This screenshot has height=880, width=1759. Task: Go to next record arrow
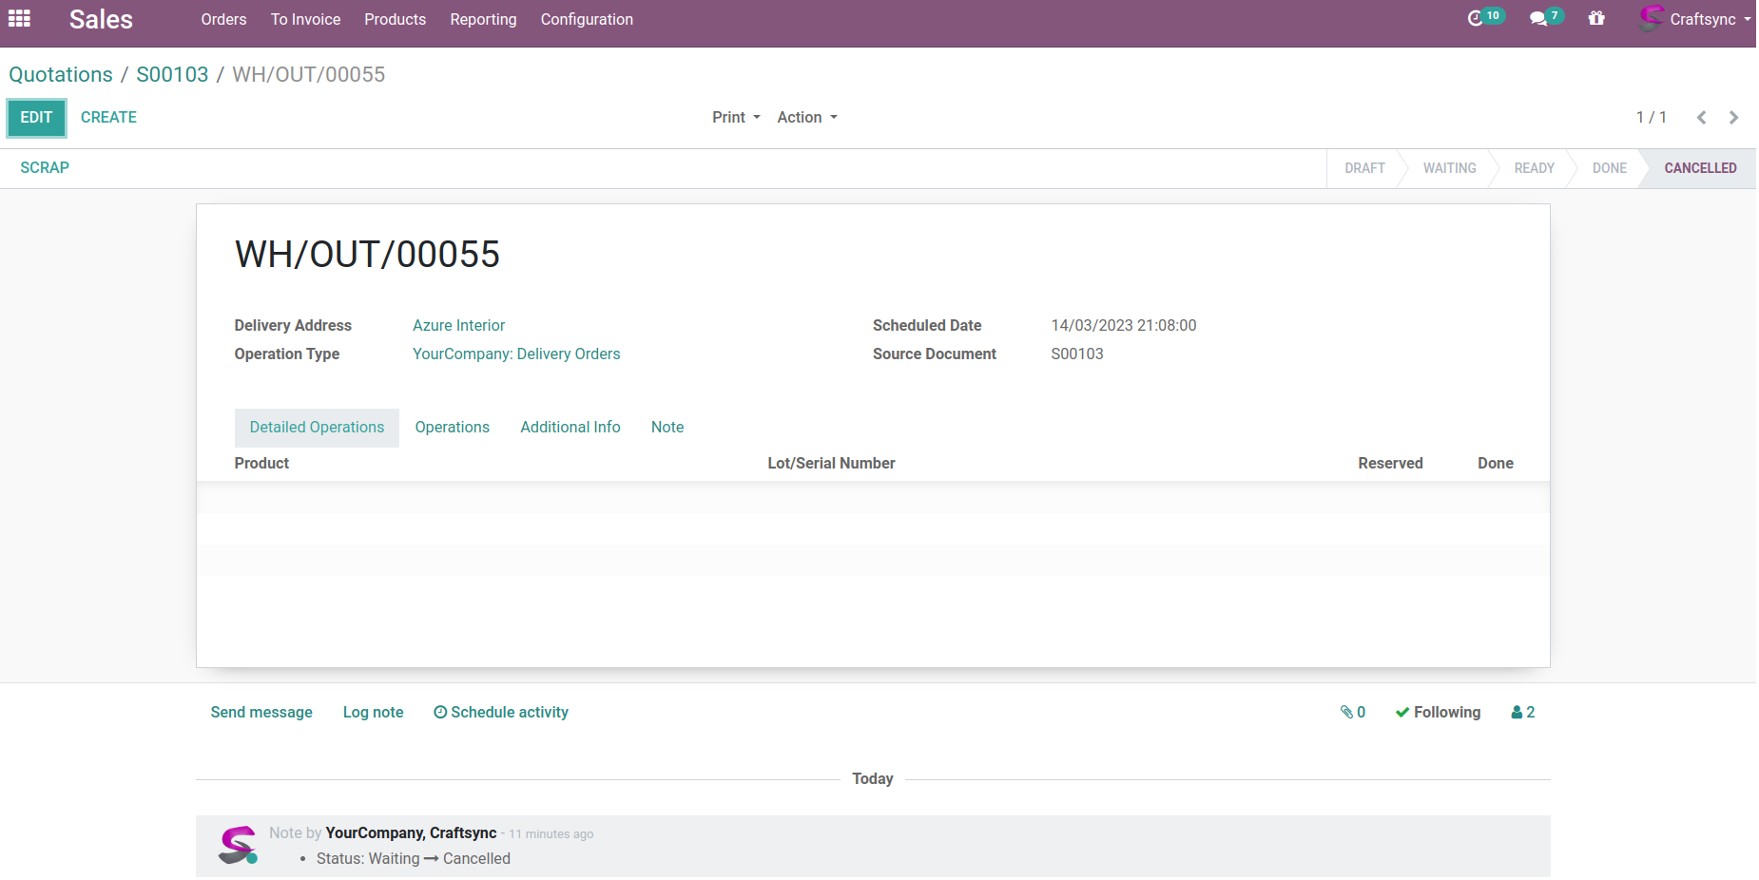[x=1733, y=118]
